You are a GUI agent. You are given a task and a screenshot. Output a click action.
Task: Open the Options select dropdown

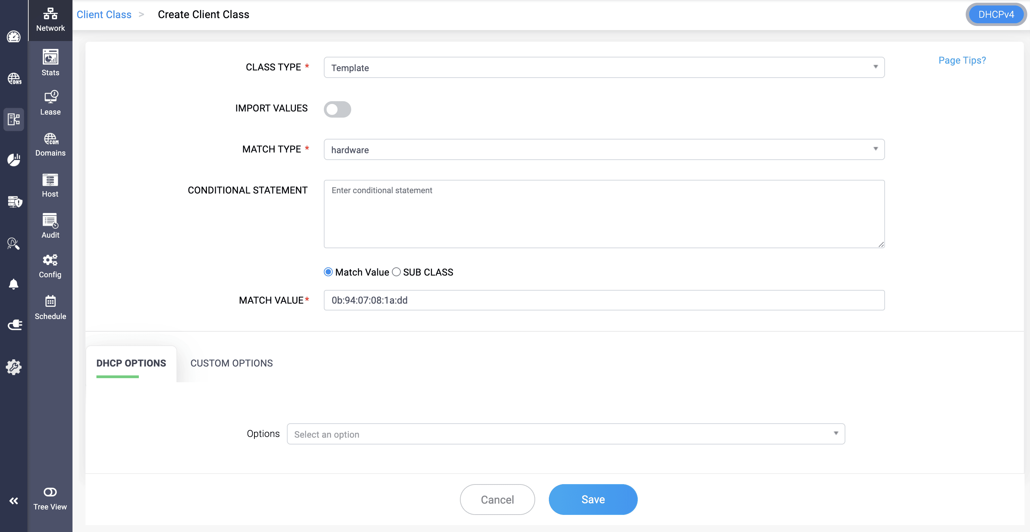(565, 434)
